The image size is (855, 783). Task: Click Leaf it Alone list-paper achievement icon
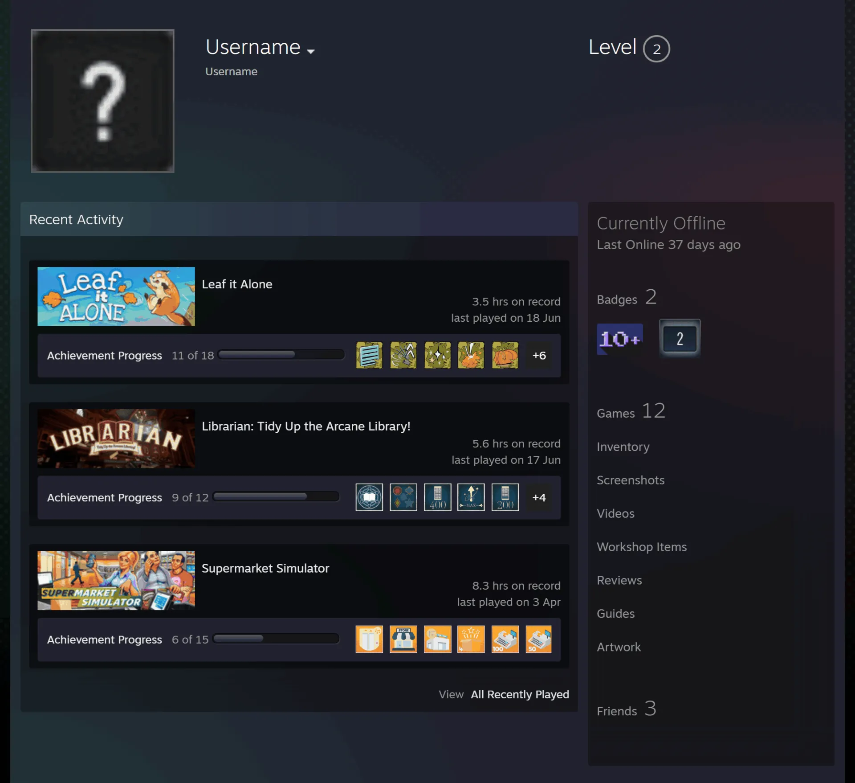click(369, 355)
